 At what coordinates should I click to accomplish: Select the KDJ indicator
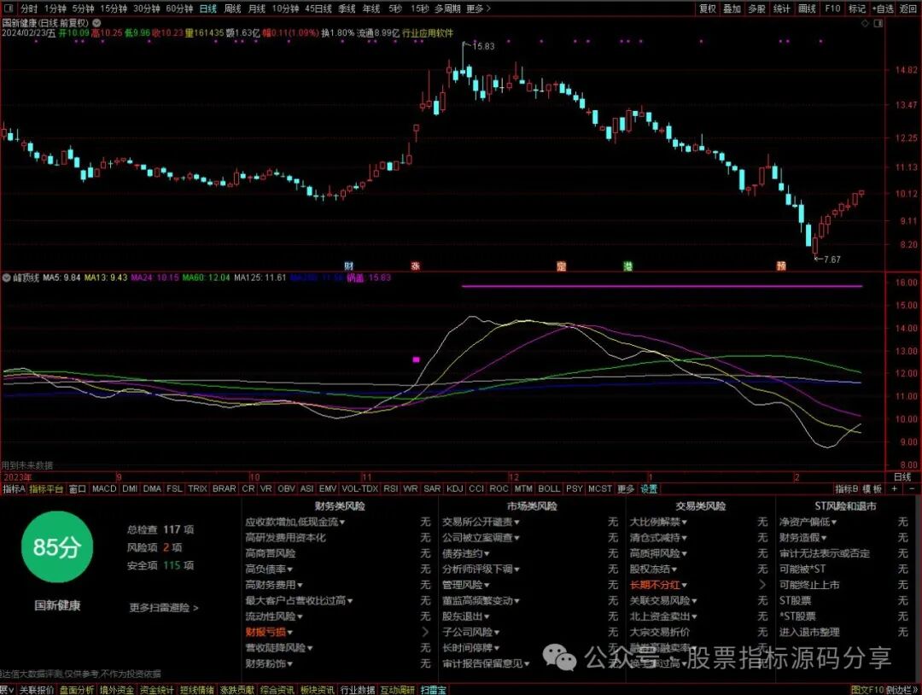[x=454, y=488]
